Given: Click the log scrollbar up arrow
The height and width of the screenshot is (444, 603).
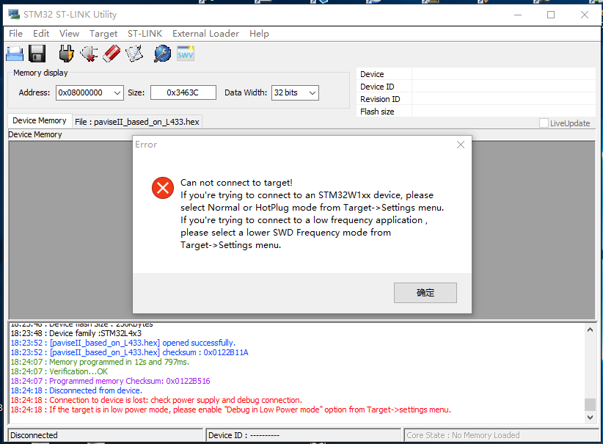Looking at the screenshot, I should (x=590, y=330).
